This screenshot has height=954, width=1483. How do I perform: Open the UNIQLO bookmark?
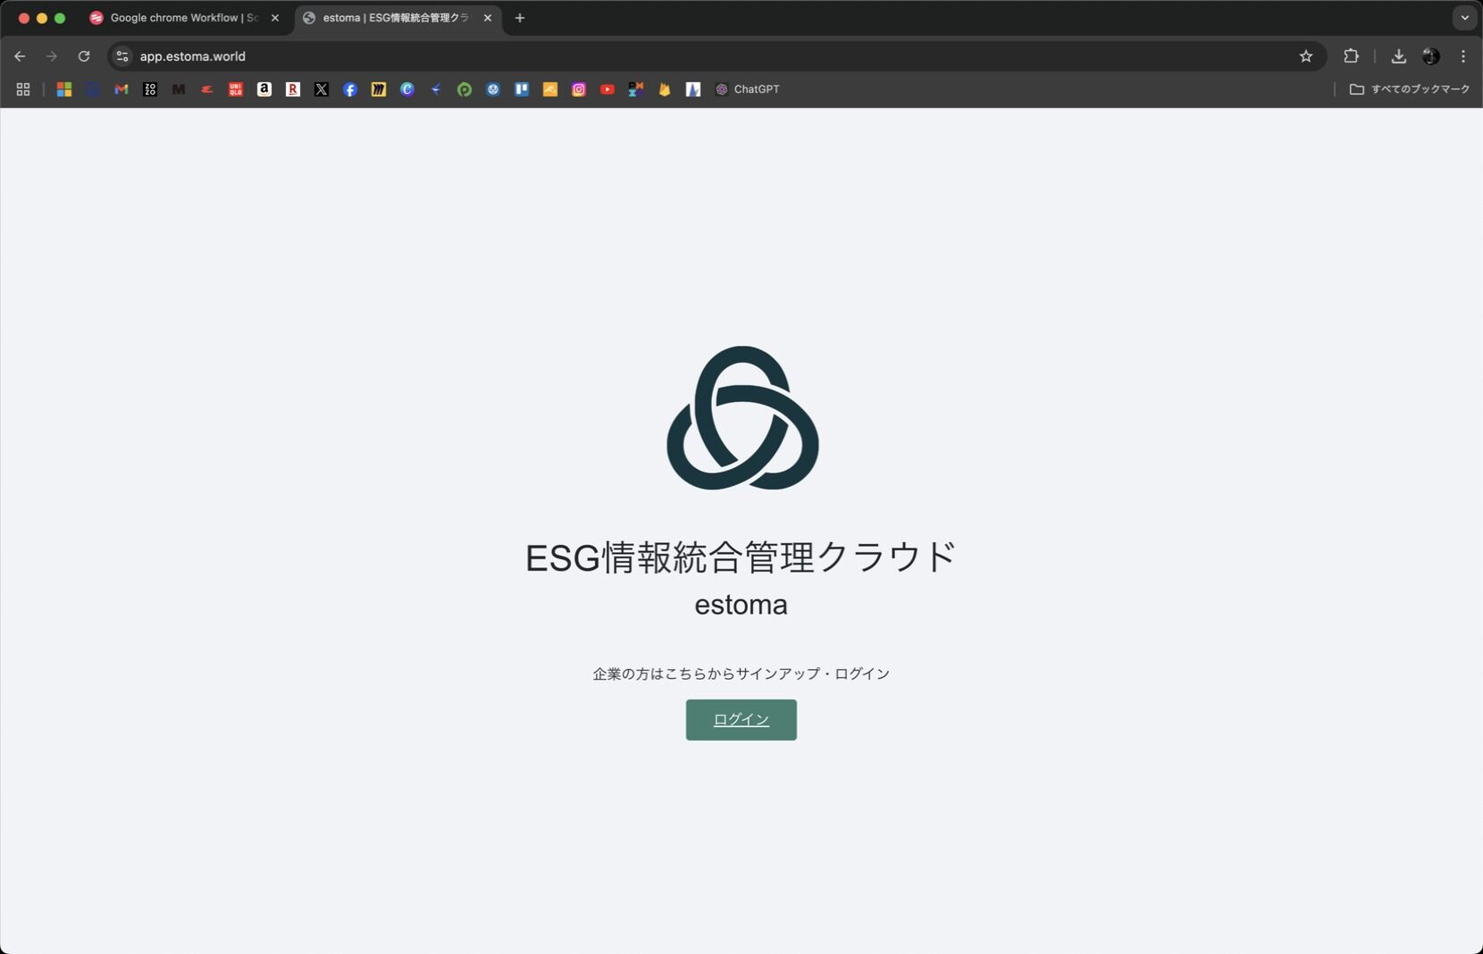pyautogui.click(x=236, y=89)
